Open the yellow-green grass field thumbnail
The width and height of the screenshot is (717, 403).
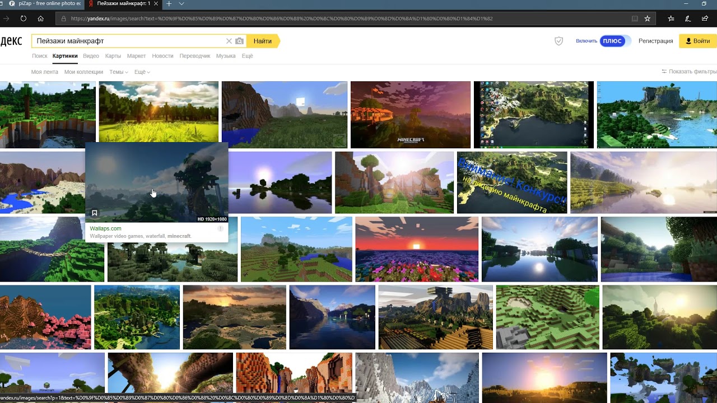(x=159, y=111)
